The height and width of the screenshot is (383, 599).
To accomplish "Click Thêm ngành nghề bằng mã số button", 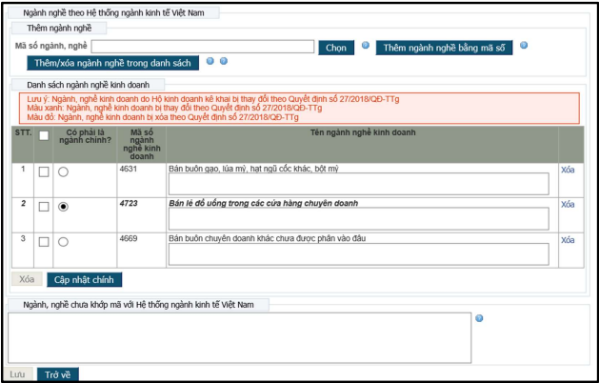I will click(x=445, y=47).
